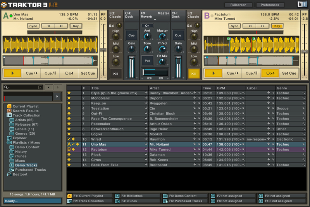The height and width of the screenshot is (207, 310).
Task: Click the Deck A pitch fader handle
Action: [x=103, y=50]
